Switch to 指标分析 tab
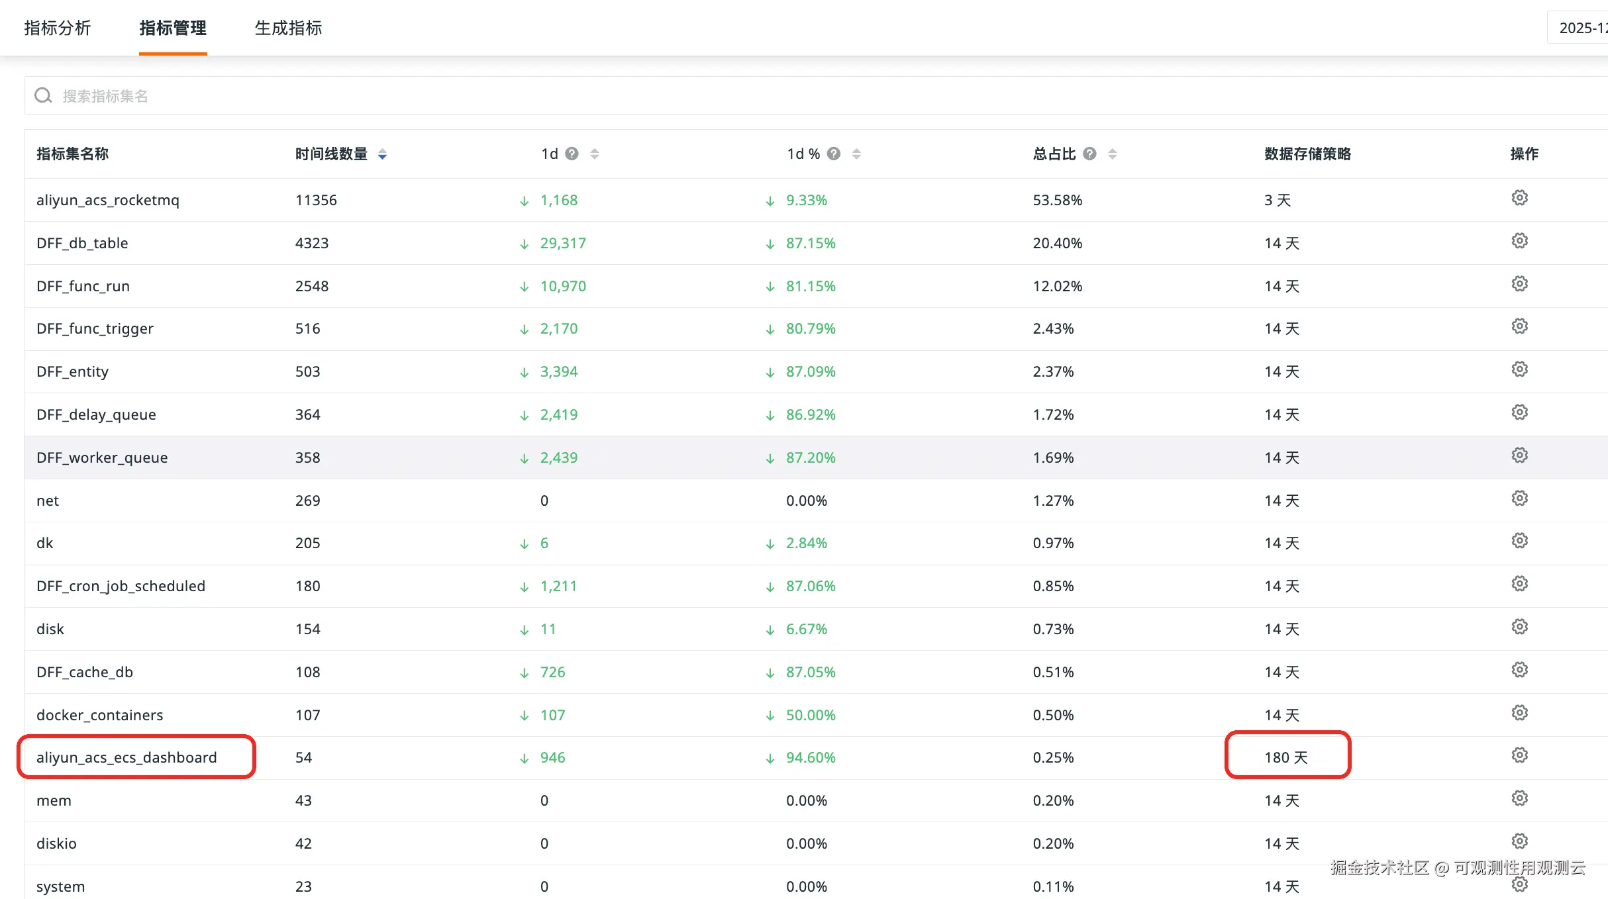The width and height of the screenshot is (1608, 899). [x=58, y=28]
